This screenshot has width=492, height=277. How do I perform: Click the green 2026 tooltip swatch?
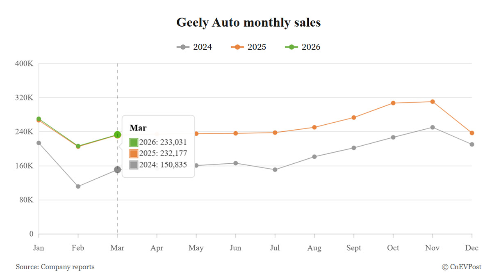pyautogui.click(x=134, y=142)
